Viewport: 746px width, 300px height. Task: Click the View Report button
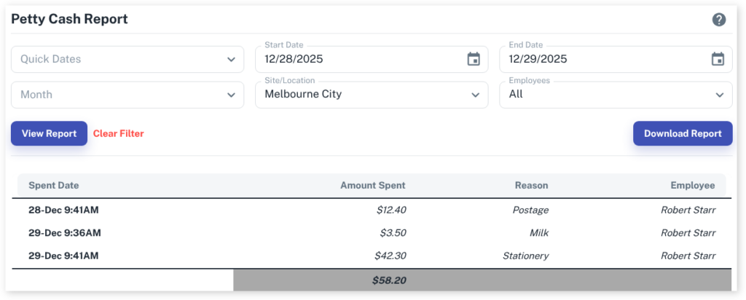pyautogui.click(x=49, y=133)
